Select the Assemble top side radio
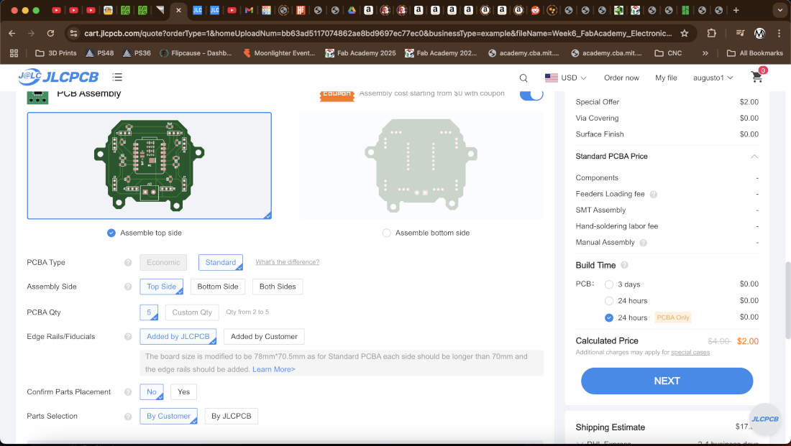The image size is (791, 446). [x=111, y=233]
